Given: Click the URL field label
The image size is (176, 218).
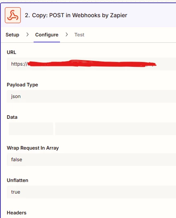Looking at the screenshot, I should (11, 52).
